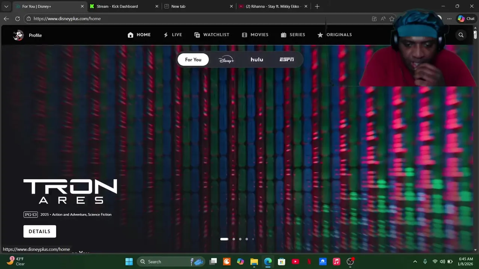Launch Crunchyroll from taskbar

(x=227, y=262)
